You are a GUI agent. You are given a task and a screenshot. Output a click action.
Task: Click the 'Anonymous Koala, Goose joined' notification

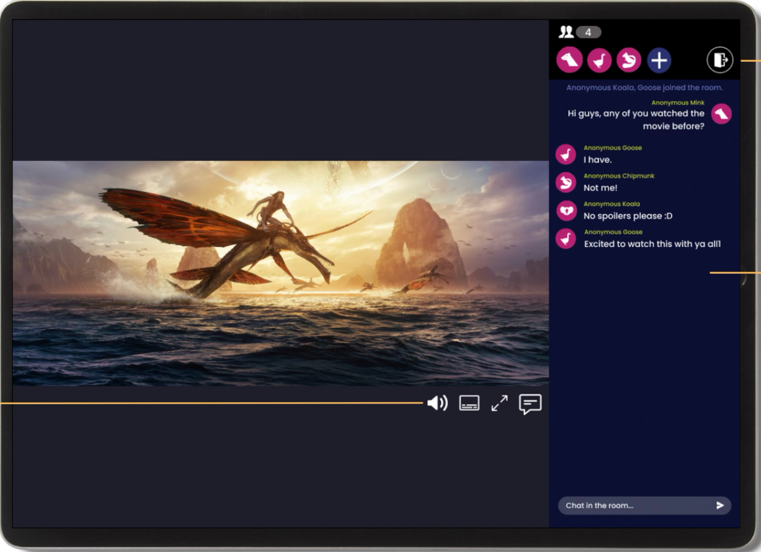tap(645, 87)
